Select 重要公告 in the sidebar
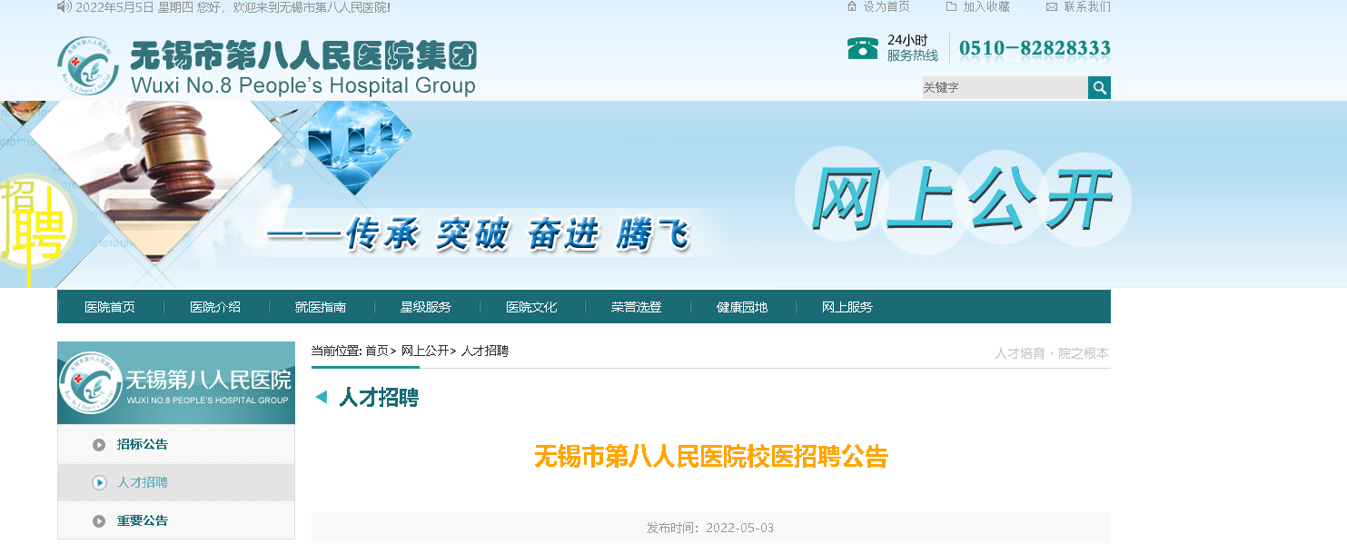Screen dimensions: 1347x554 click(143, 520)
